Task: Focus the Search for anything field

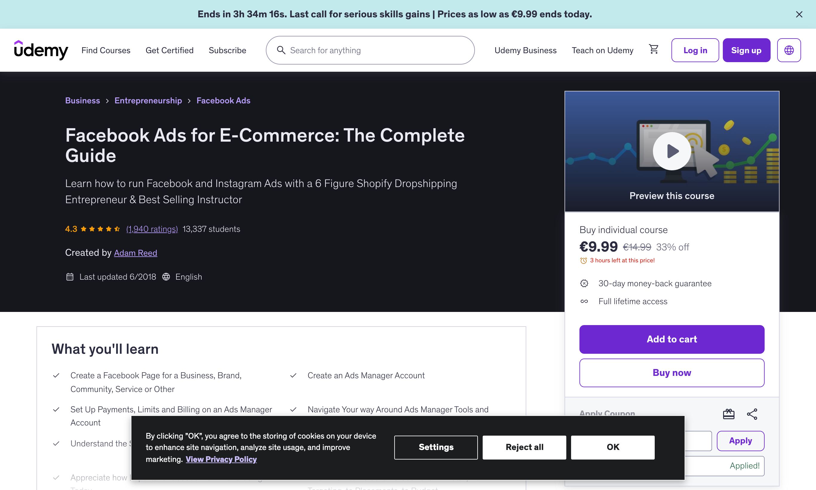Action: point(370,50)
